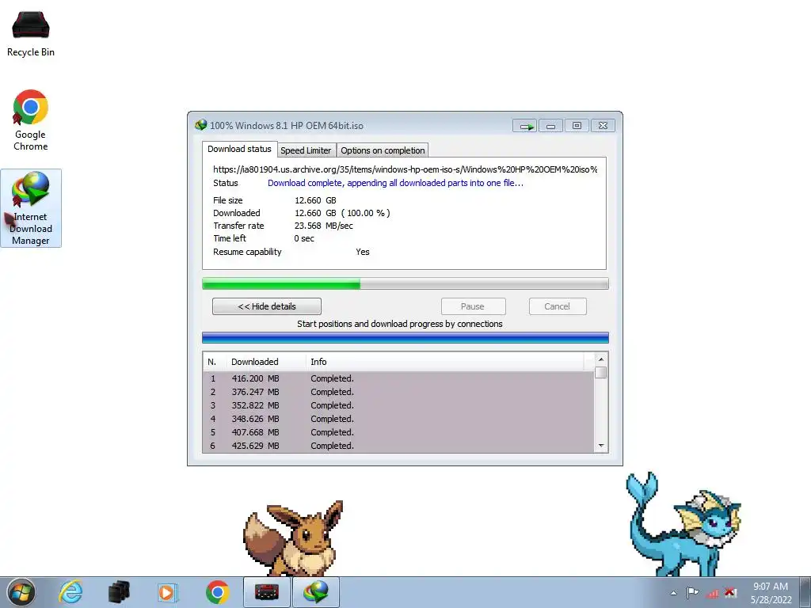Select connection row with 376.247 MB

click(x=399, y=392)
